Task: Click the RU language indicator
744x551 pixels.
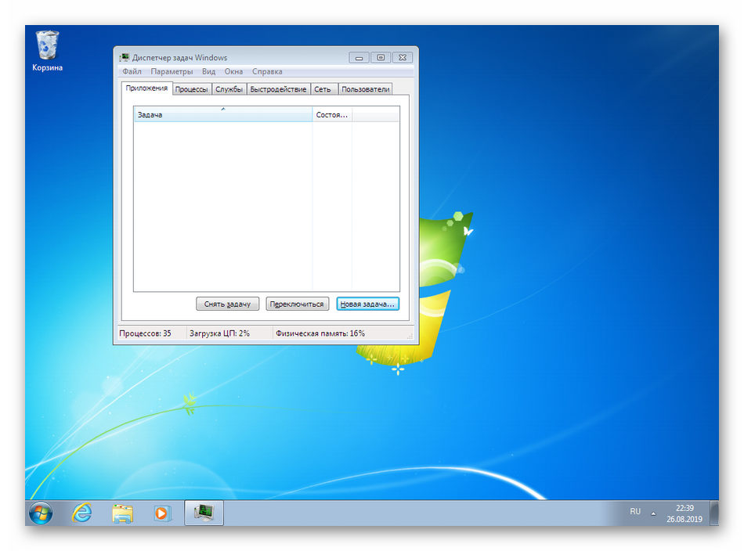Action: (635, 511)
